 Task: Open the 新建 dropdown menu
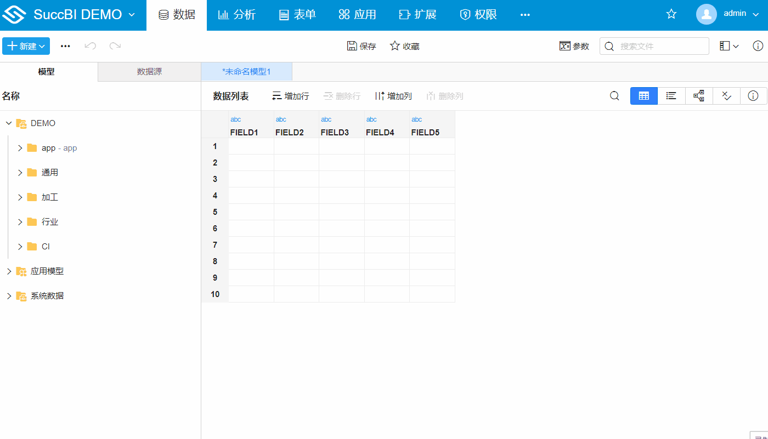click(26, 46)
